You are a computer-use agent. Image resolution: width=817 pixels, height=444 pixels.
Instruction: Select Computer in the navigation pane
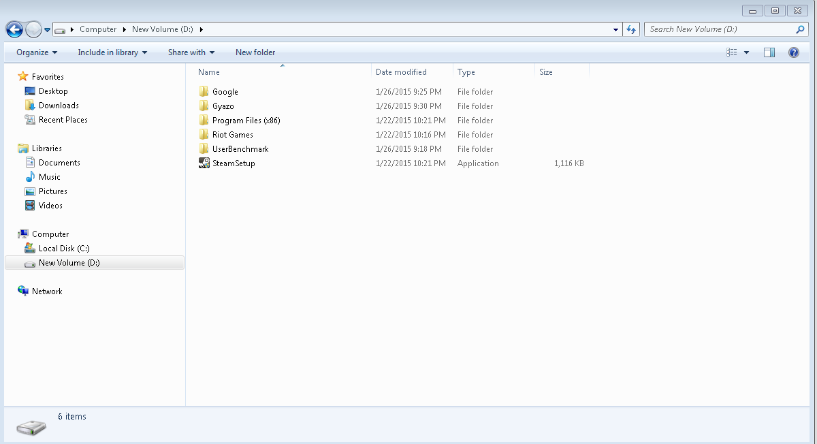click(50, 234)
